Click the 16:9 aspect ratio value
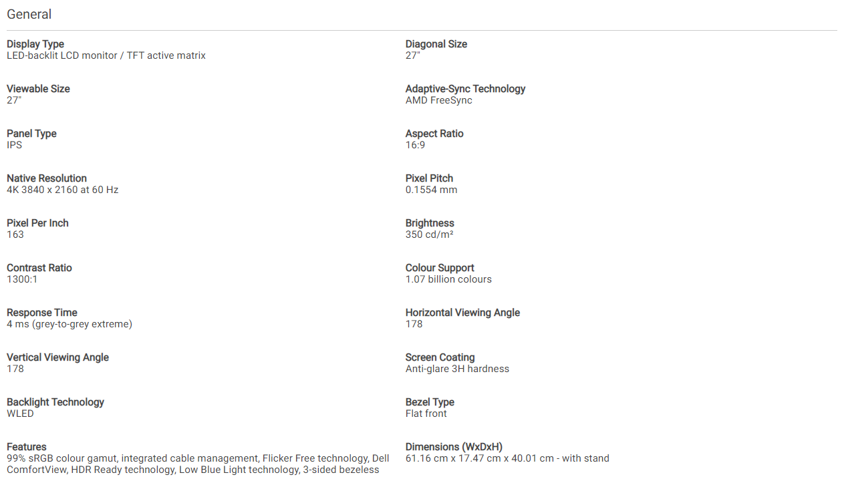The image size is (842, 487). (415, 145)
